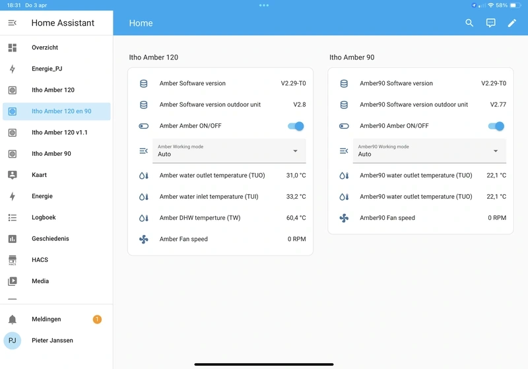Toggle the Amber90 Amber ON/OFF switch
Screen dimensions: 528x369
(x=496, y=126)
